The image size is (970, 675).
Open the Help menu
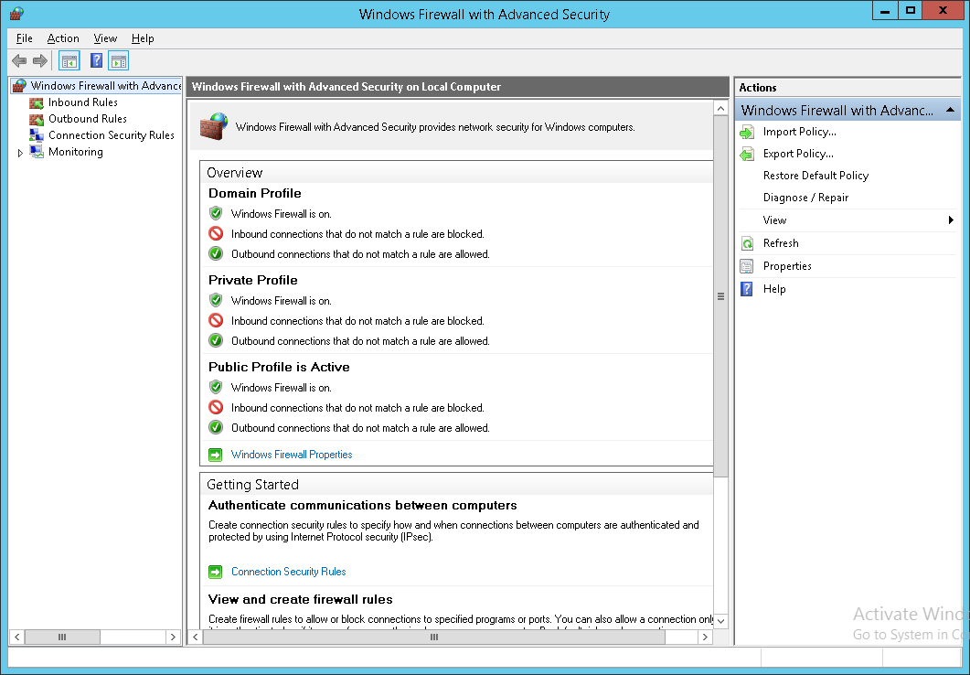[143, 38]
